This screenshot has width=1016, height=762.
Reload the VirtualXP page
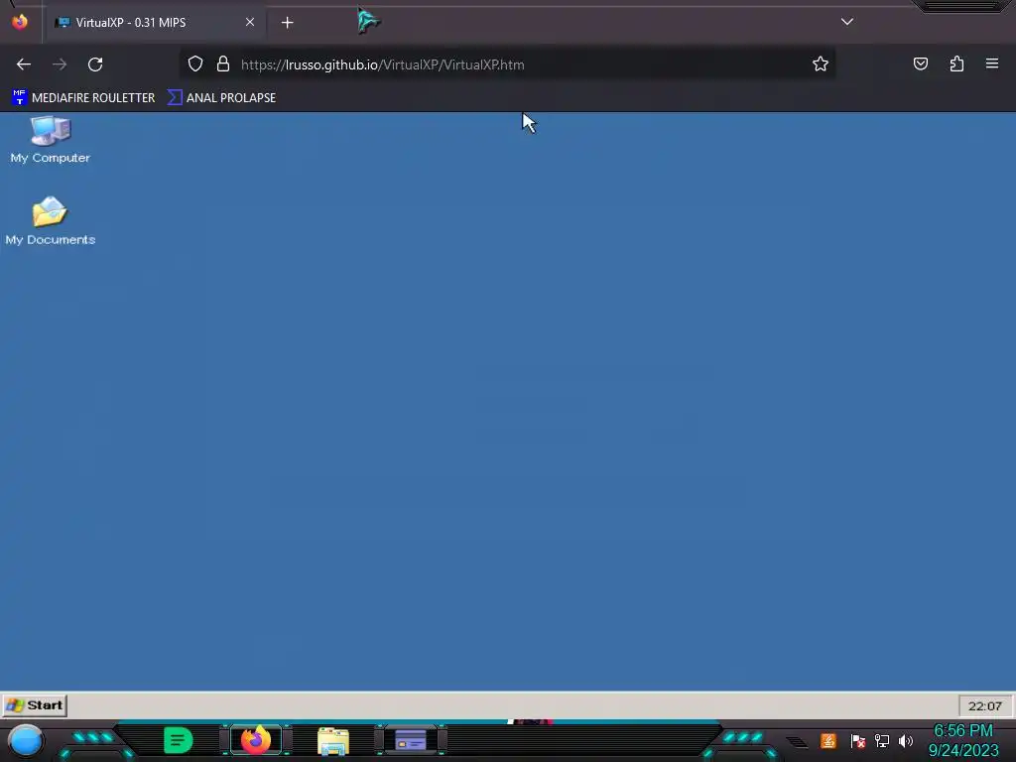pos(95,64)
